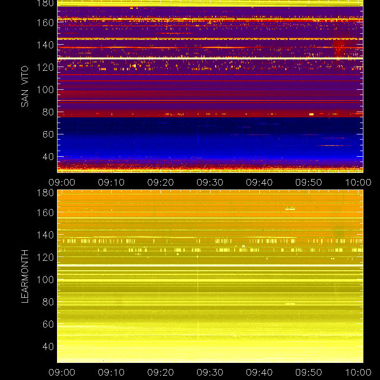Click 10:00 time label under Learmonth plot
The height and width of the screenshot is (380, 380).
pyautogui.click(x=358, y=372)
